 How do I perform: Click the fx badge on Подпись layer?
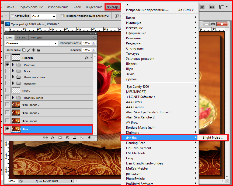click(x=87, y=57)
